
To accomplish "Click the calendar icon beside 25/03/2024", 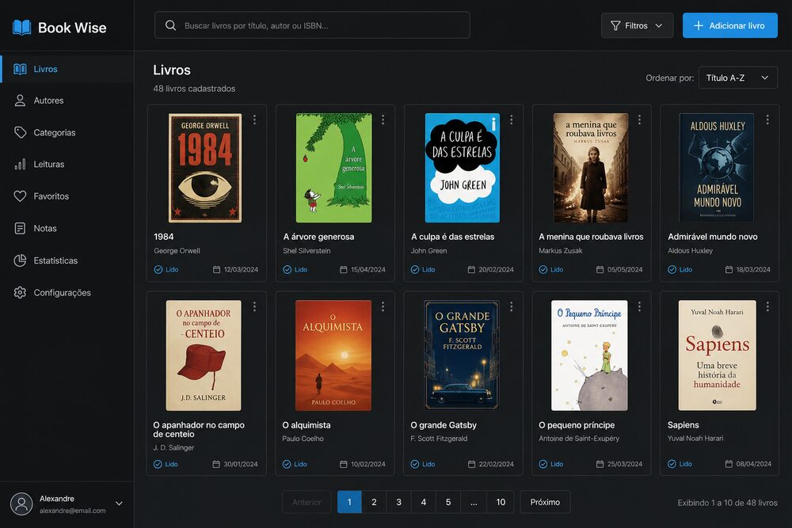I will tap(600, 464).
